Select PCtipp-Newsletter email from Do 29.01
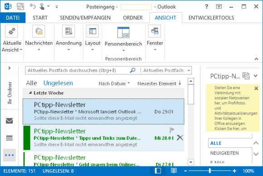The width and height of the screenshot is (263, 176). click(x=103, y=112)
